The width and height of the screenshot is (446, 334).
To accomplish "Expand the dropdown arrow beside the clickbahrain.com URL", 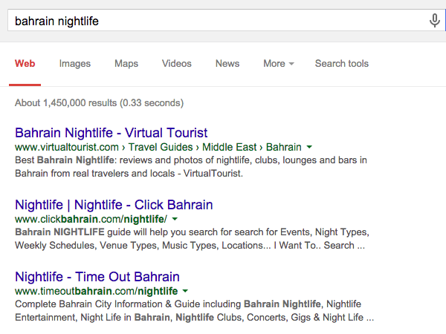I will (175, 220).
